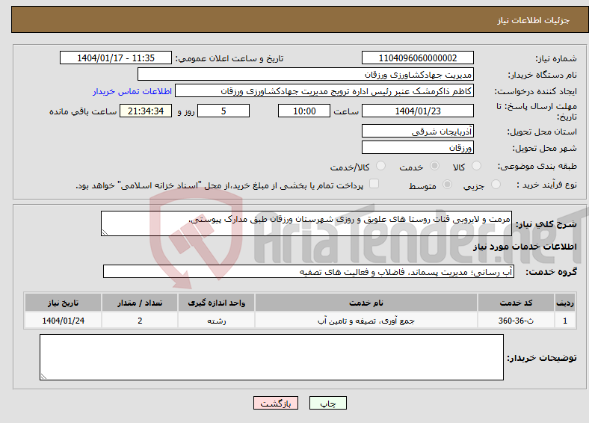Click the deadline date field 1404/01/23
The image size is (589, 423).
tap(418, 111)
